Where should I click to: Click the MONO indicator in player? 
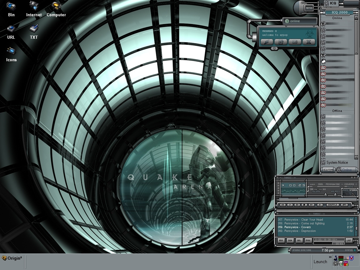pos(345,190)
